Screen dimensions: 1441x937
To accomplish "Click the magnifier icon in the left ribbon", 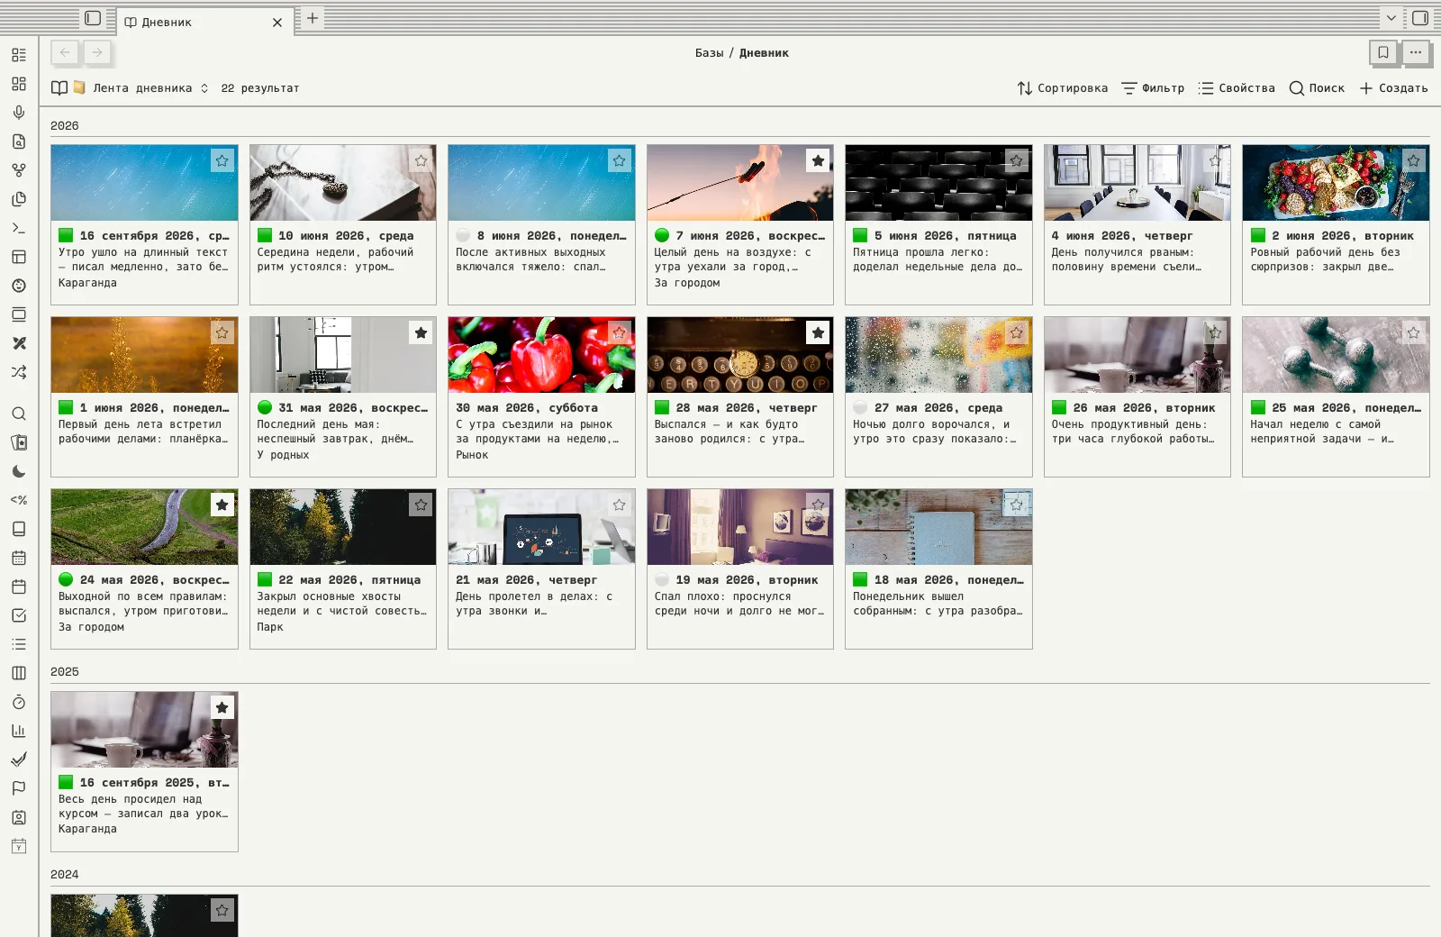I will click(x=19, y=414).
